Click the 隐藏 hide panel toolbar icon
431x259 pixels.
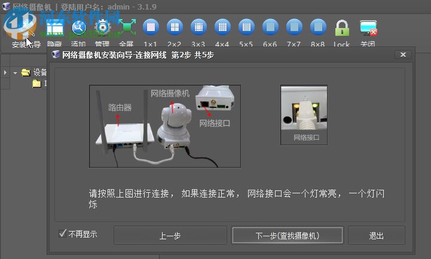55,27
